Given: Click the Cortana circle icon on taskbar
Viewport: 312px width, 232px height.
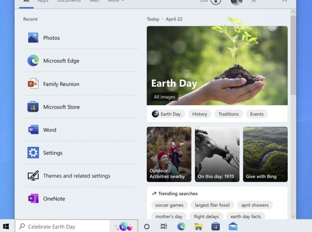Looking at the screenshot, I should point(147,227).
